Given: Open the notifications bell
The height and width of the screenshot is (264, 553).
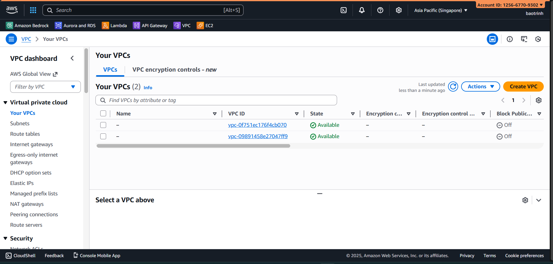Looking at the screenshot, I should click(x=362, y=10).
